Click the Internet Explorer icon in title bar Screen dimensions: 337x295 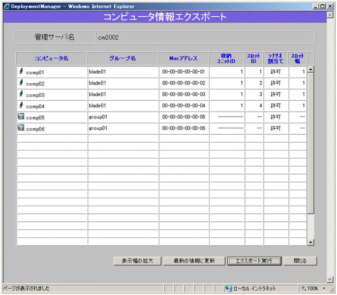tap(7, 5)
